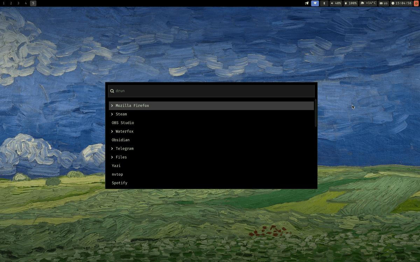Open OBS Studio from the launcher
The height and width of the screenshot is (262, 420).
(122, 123)
